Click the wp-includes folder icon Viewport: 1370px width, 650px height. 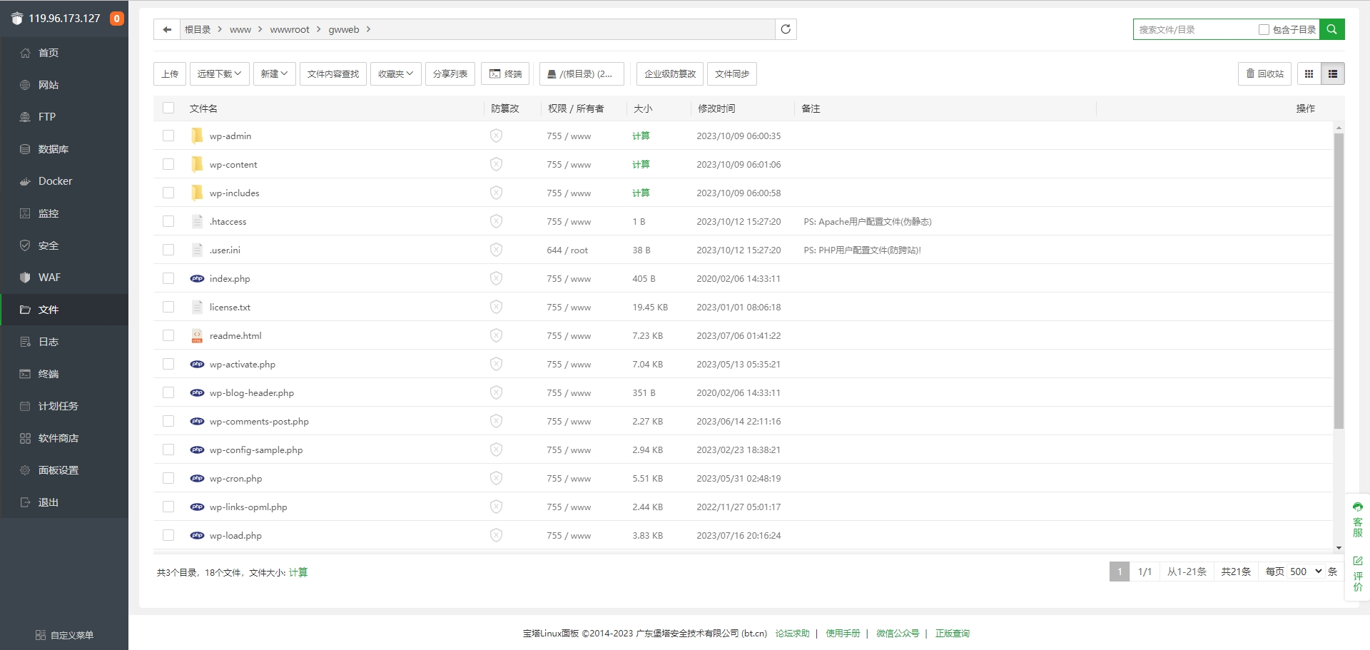197,193
